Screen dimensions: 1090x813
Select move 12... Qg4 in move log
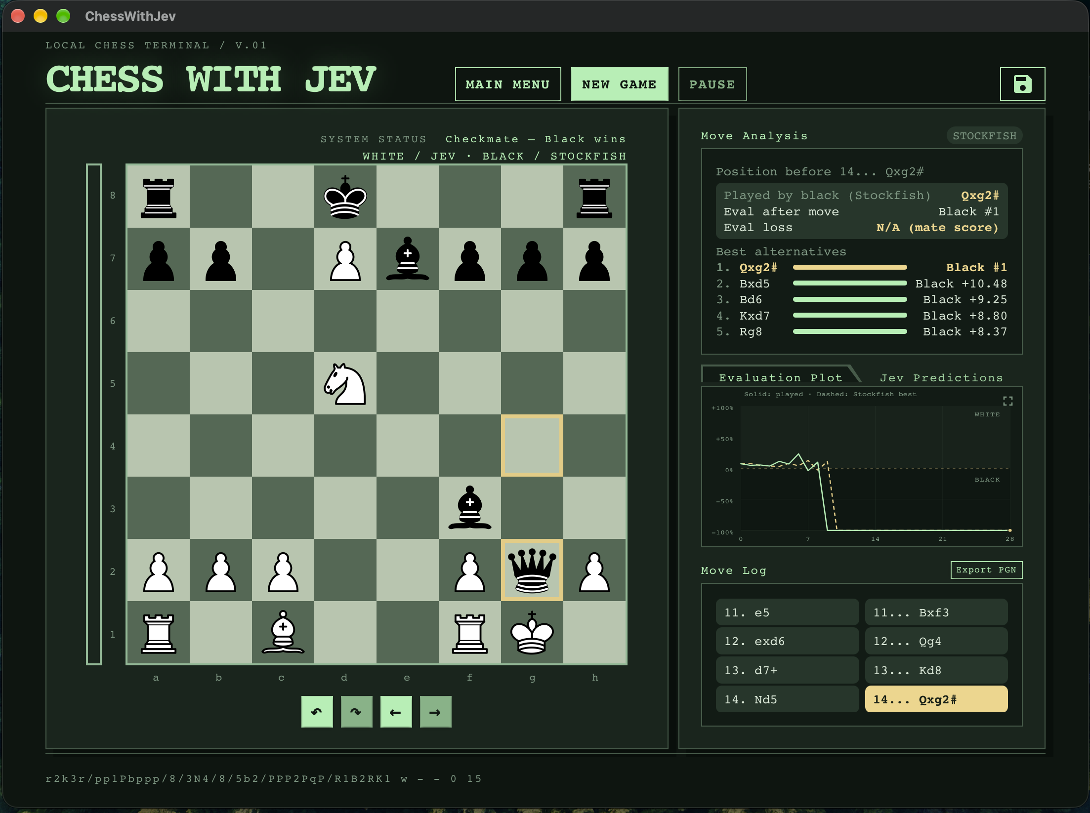936,641
